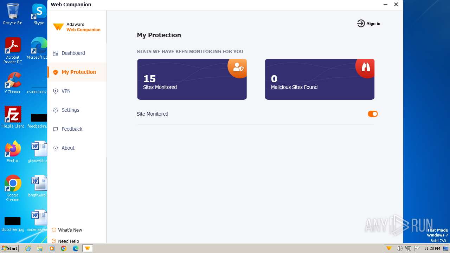Open the FileZilla Client desktop shortcut

(x=13, y=117)
